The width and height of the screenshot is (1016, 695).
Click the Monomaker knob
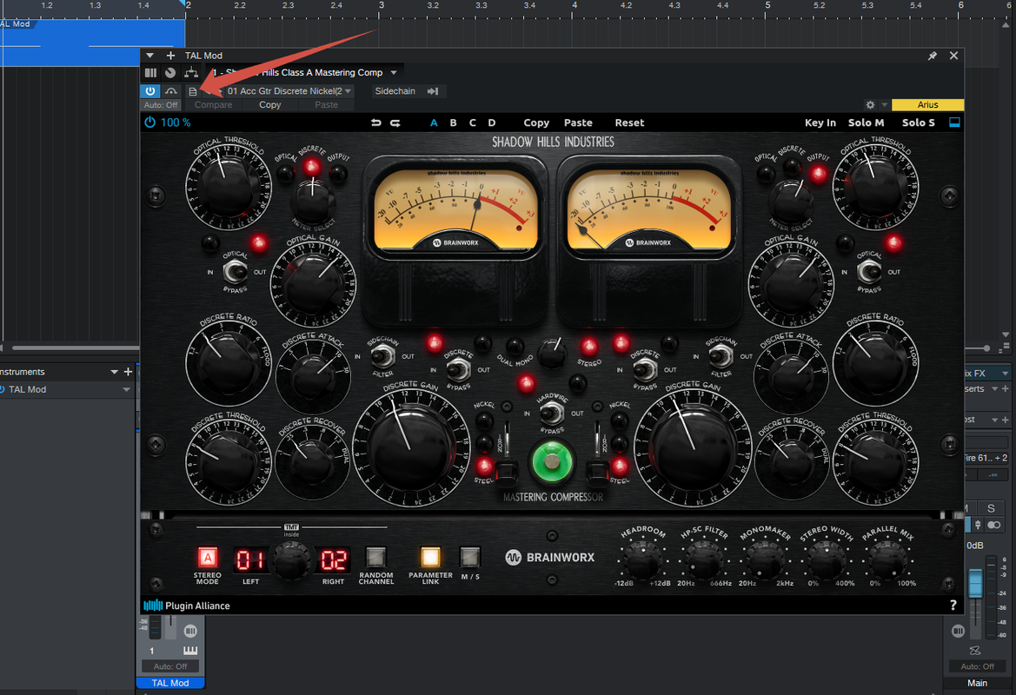click(x=765, y=560)
